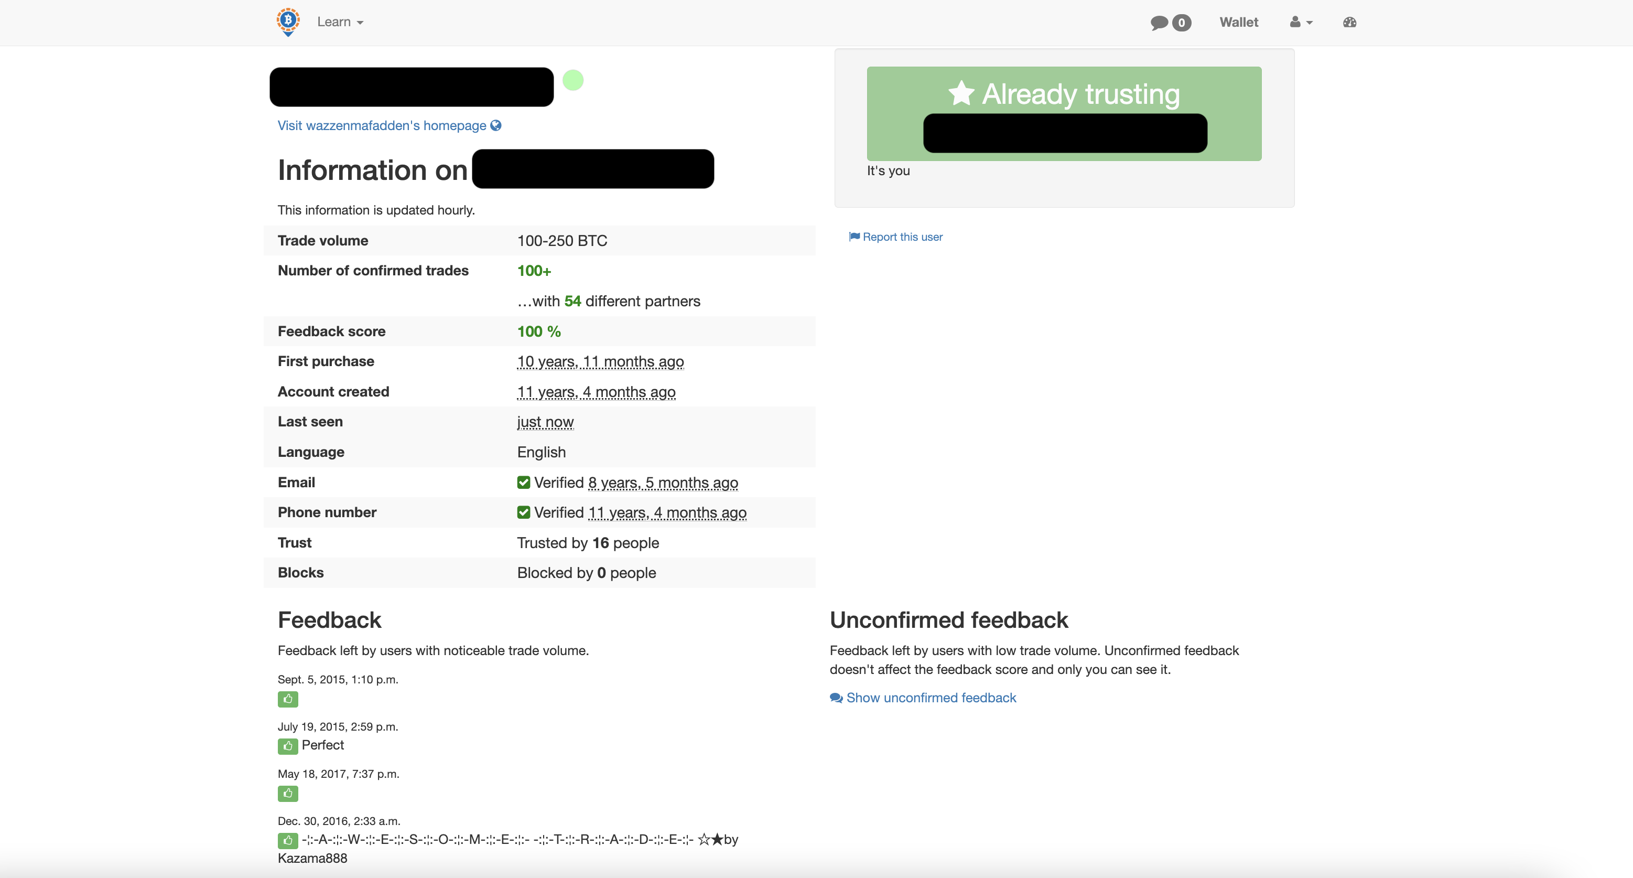Click the 'Dec. 30, 2016, 2:33 a.m.' date
The image size is (1633, 878).
[339, 821]
